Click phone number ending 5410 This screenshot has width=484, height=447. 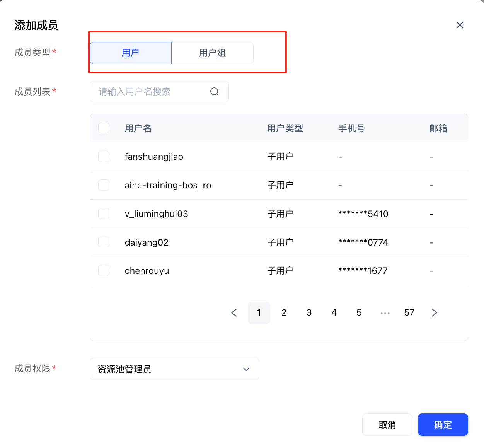(363, 214)
